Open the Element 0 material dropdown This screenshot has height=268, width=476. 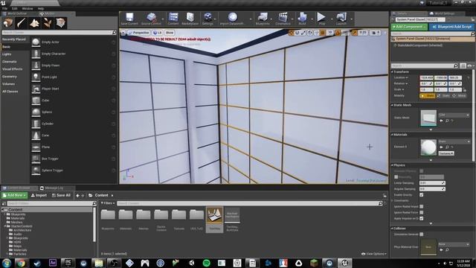coord(454,141)
